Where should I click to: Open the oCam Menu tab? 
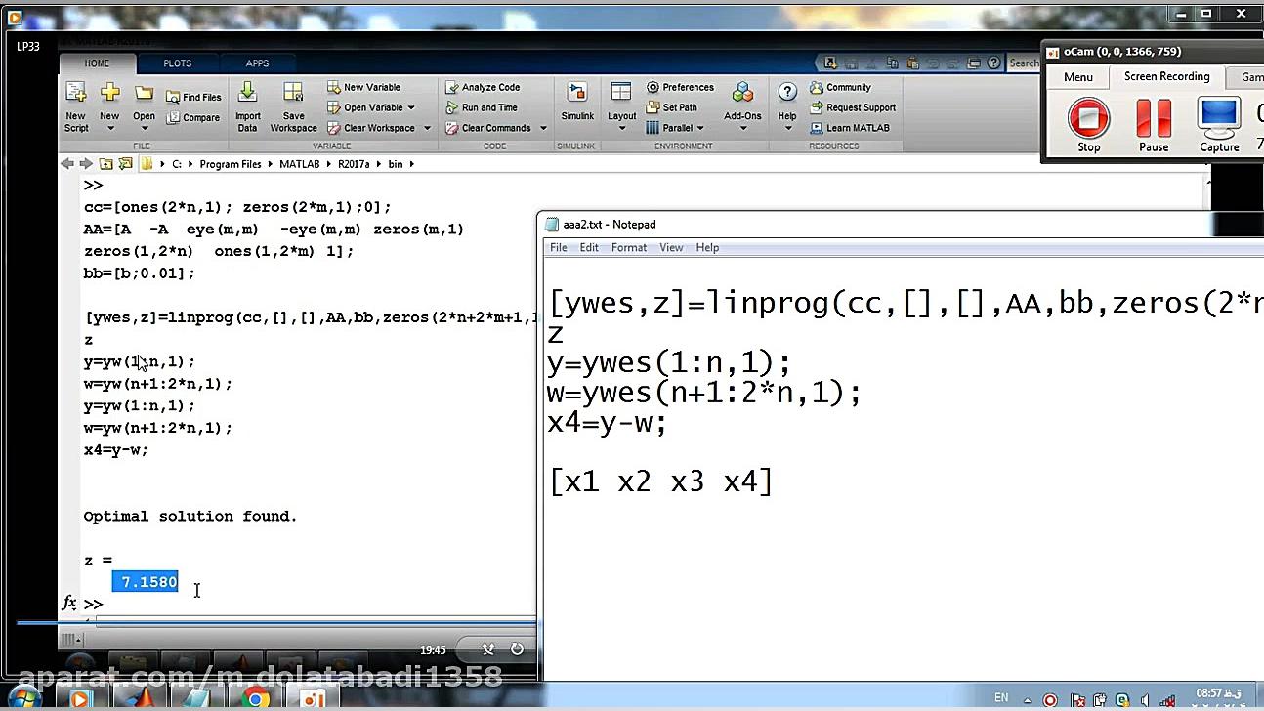[1078, 77]
